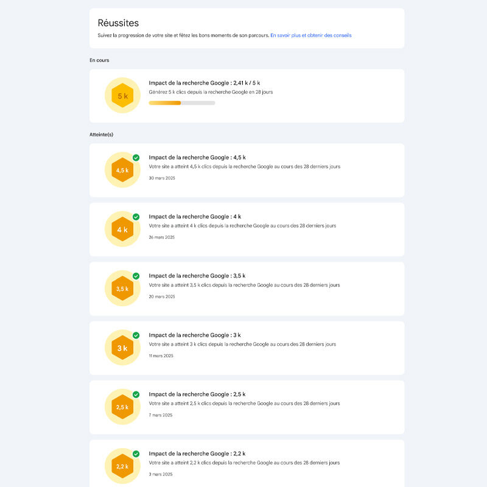The width and height of the screenshot is (487, 487).
Task: Click the 2,2 k achievement badge
Action: [122, 466]
